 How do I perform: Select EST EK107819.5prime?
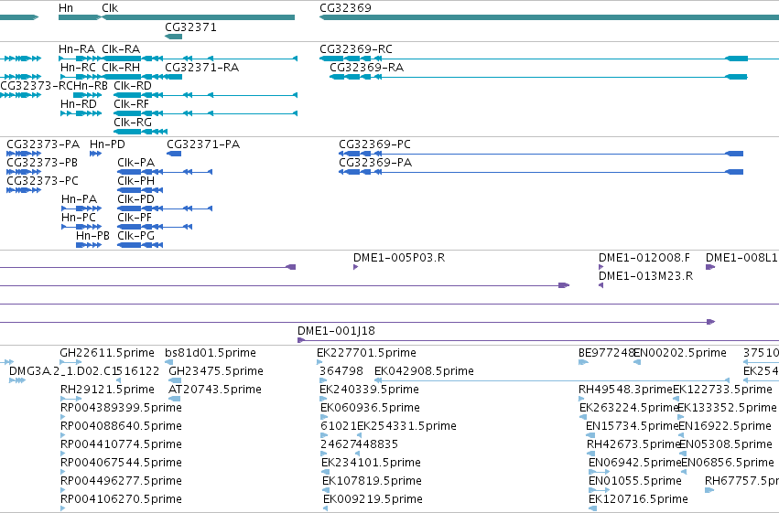373,482
